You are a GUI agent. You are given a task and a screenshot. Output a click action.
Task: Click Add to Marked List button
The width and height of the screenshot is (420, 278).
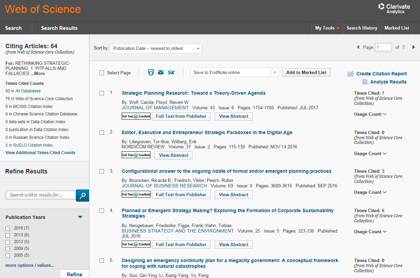[306, 72]
